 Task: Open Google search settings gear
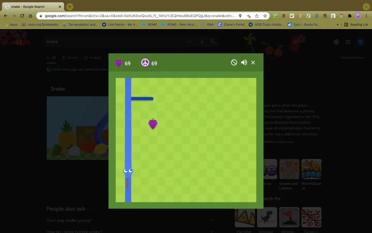pos(336,42)
